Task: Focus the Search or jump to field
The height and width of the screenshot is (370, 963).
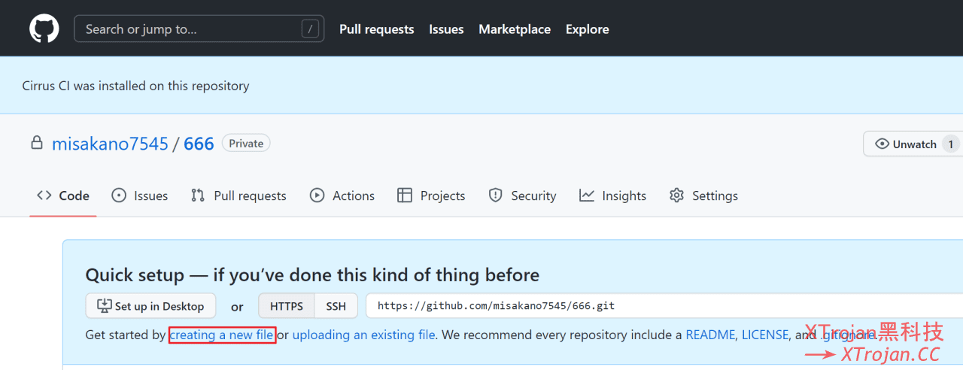Action: pos(199,29)
